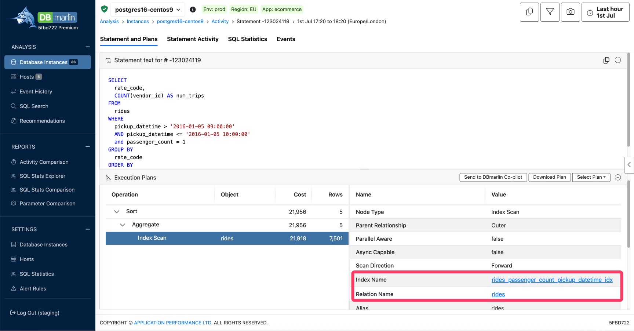Collapse the SETTINGS sidebar section
This screenshot has width=634, height=331.
pyautogui.click(x=88, y=229)
